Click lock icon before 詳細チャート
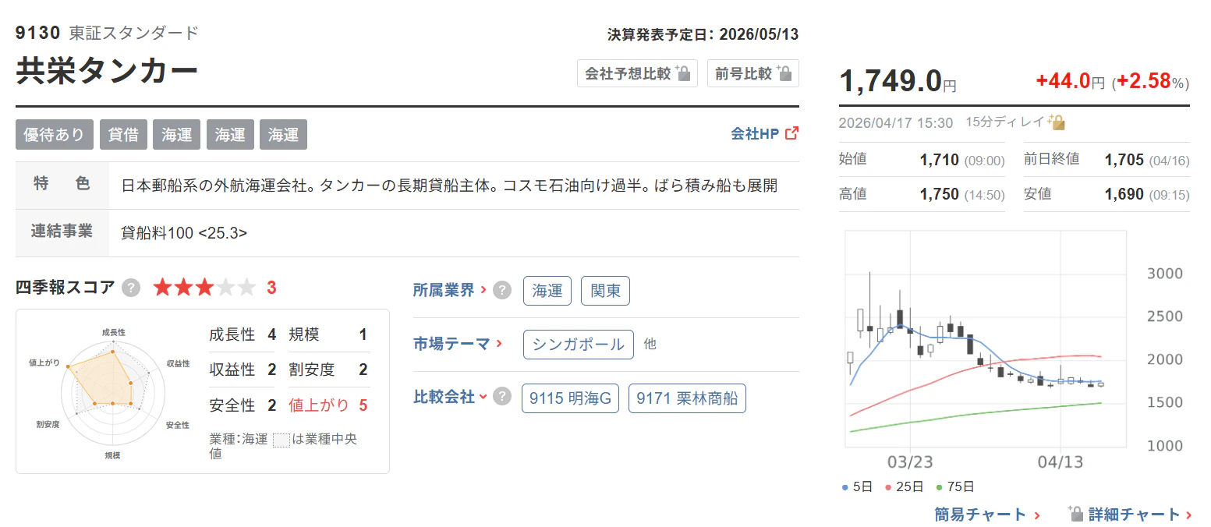The height and width of the screenshot is (527, 1211). click(x=1075, y=514)
